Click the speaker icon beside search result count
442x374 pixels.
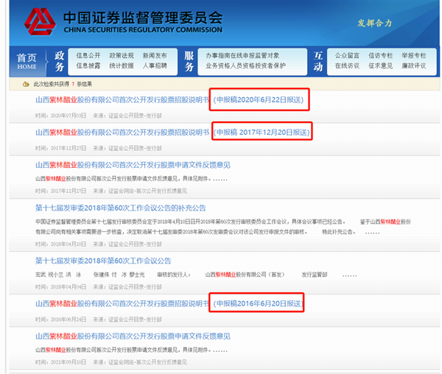tap(26, 84)
